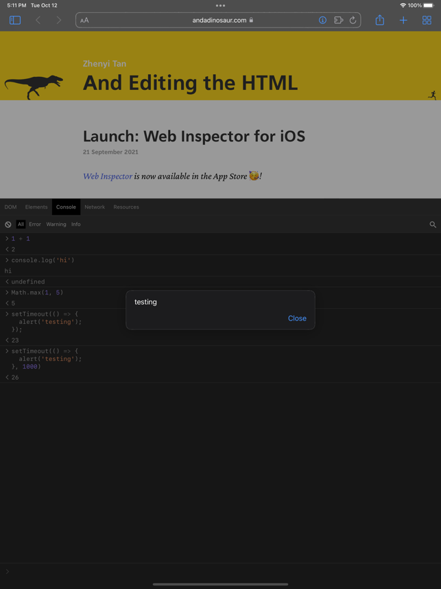Clear console with the circle-slash icon
Viewport: 441px width, 589px height.
pyautogui.click(x=8, y=224)
